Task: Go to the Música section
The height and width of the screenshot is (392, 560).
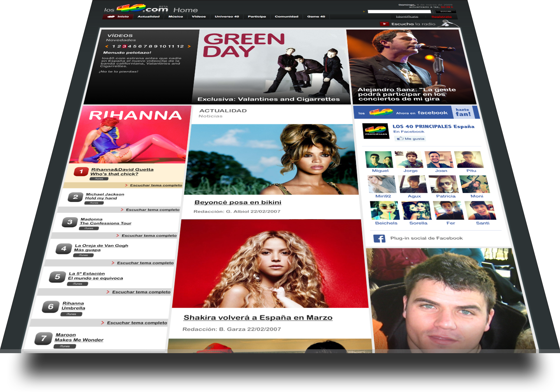Action: click(x=175, y=17)
